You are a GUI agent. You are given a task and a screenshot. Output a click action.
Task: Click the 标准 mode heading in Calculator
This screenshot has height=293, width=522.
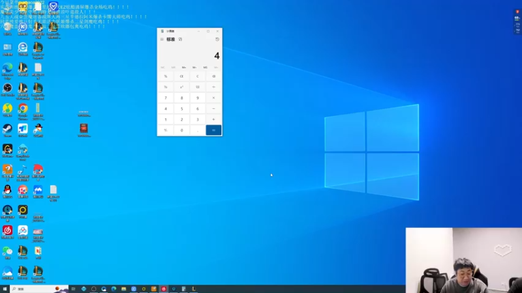tap(170, 39)
